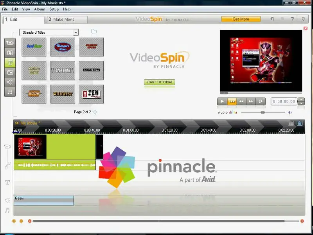This screenshot has width=313, height=235.
Task: Select the Show titles album tab
Action: 10,63
